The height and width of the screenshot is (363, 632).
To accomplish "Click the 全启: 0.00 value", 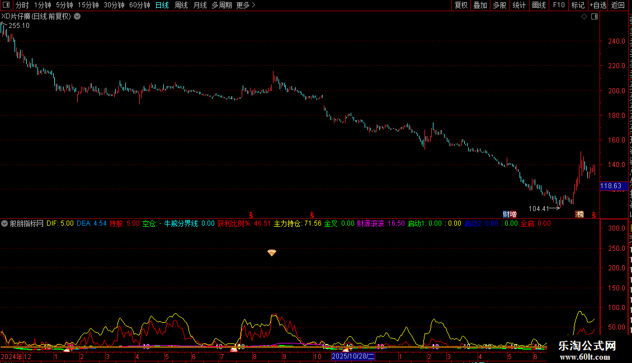I will (536, 223).
